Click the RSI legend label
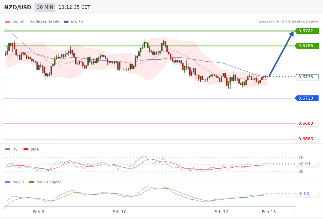Image resolution: width=323 pixels, height=219 pixels. pos(16,149)
